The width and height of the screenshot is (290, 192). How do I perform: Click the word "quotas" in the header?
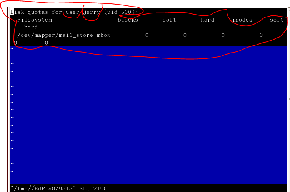(38, 12)
